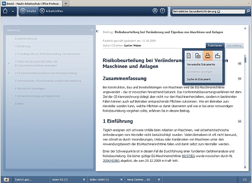Click the date 13.10.2009

tap(149, 41)
